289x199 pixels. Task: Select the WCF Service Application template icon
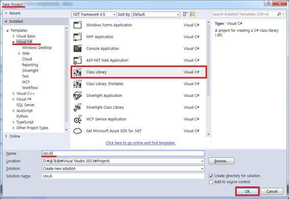[x=77, y=119]
